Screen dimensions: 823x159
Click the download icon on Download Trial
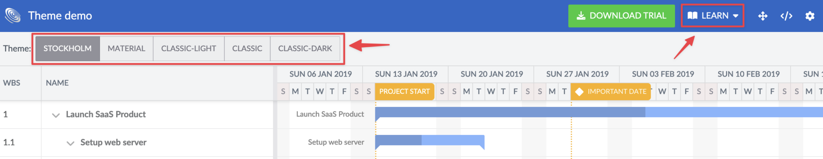[x=581, y=16]
